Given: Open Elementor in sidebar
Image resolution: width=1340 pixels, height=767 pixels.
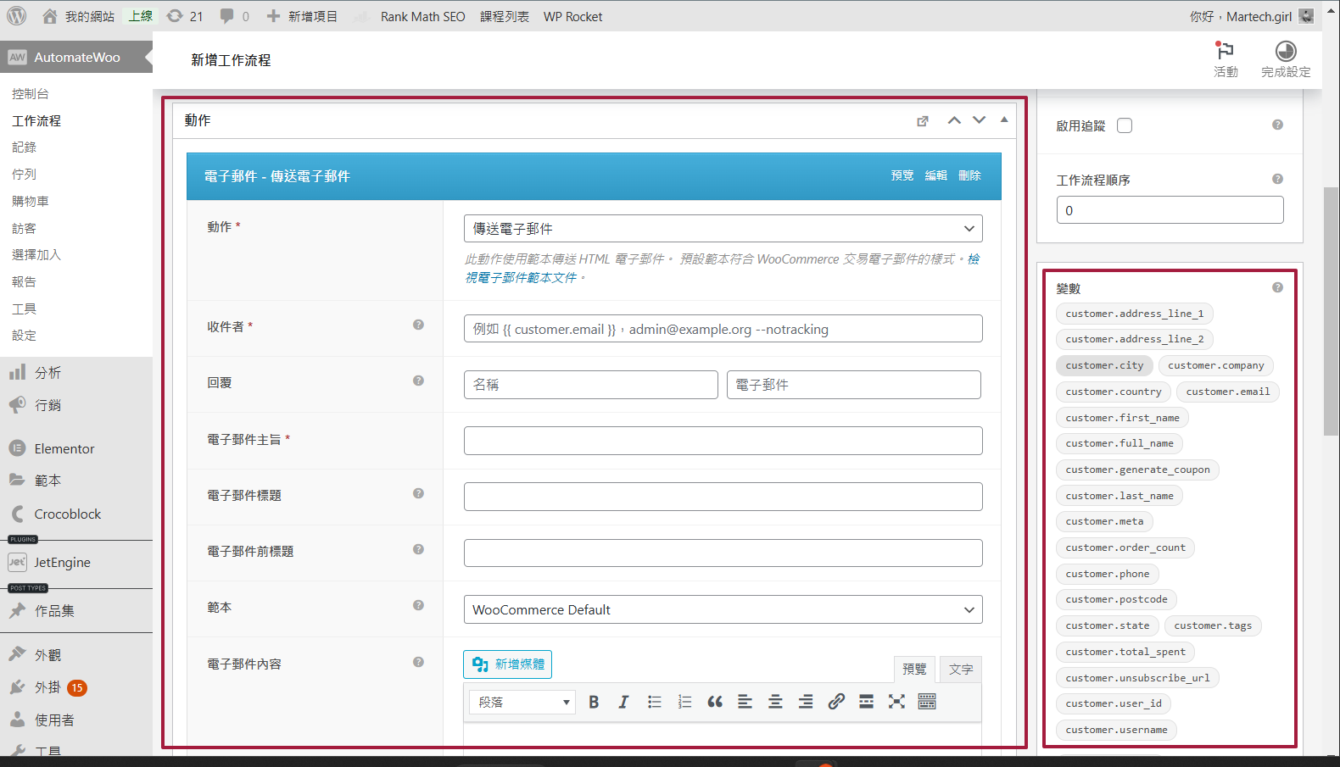Looking at the screenshot, I should click(x=64, y=448).
